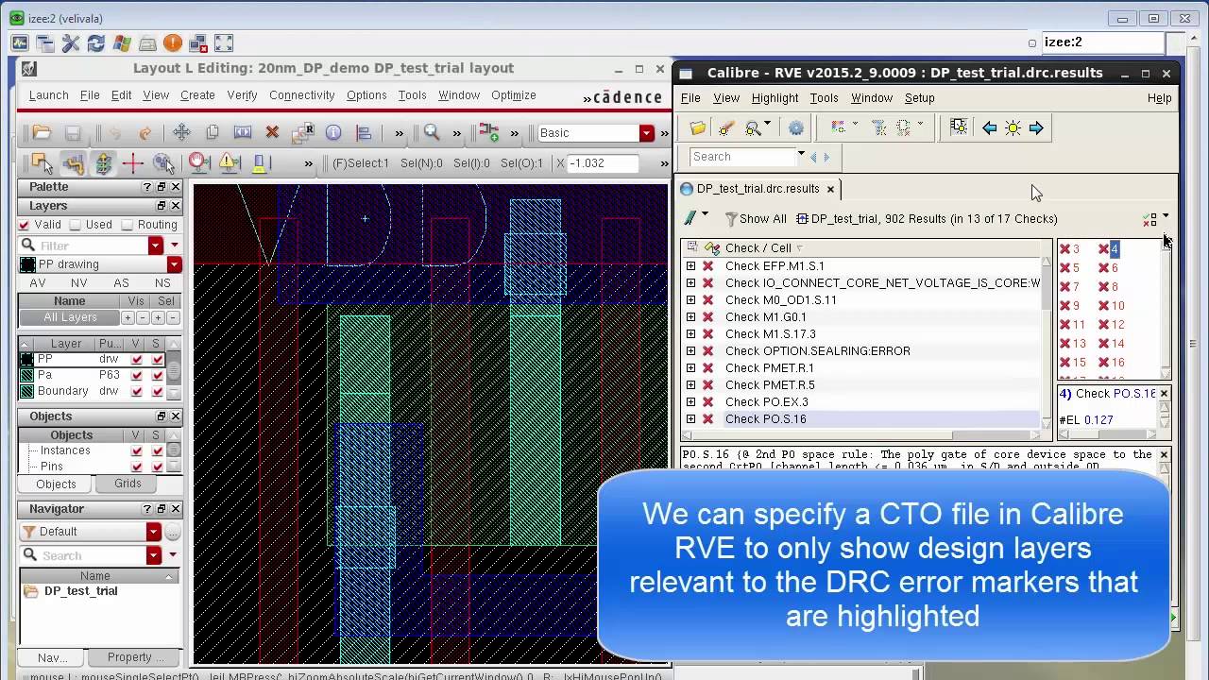Select the Create shape cursor icon
1209x680 pixels.
(41, 163)
